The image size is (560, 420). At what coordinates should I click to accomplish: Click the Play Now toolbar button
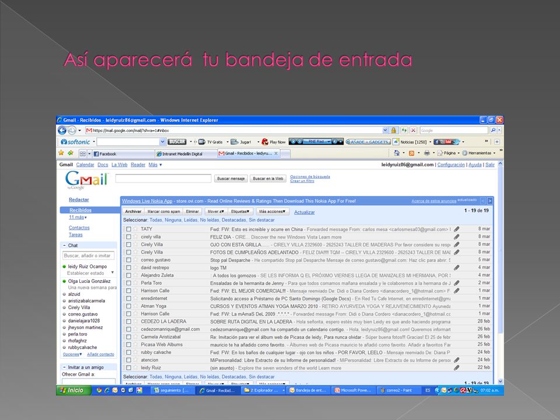click(274, 142)
